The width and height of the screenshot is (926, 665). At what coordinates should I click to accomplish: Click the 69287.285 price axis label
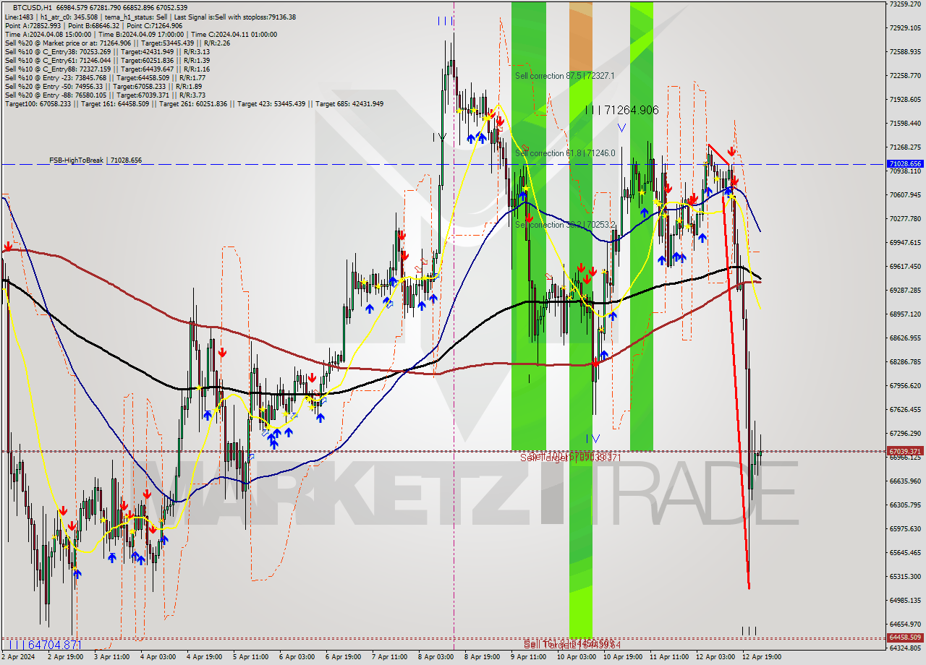click(906, 290)
